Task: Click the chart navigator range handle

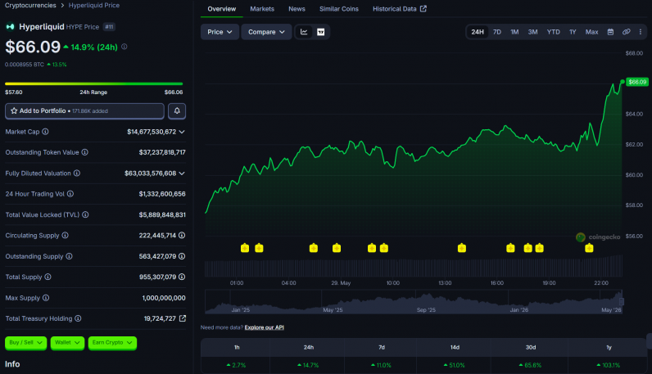Action: 621,302
